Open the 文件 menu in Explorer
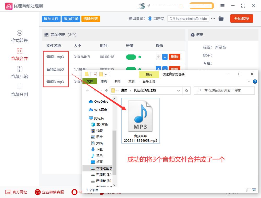This screenshot has height=198, width=261. (90, 81)
